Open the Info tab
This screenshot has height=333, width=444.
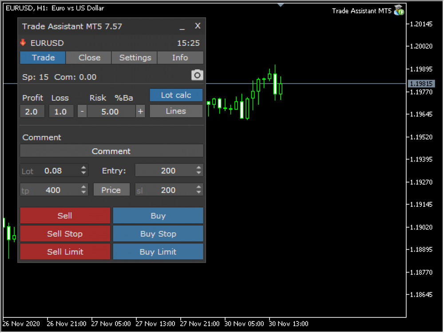click(180, 57)
